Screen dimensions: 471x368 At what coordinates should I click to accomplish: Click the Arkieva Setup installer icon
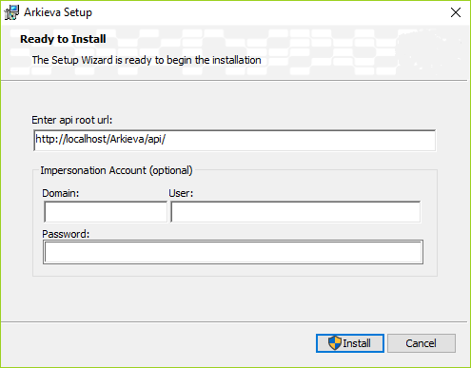pyautogui.click(x=11, y=12)
